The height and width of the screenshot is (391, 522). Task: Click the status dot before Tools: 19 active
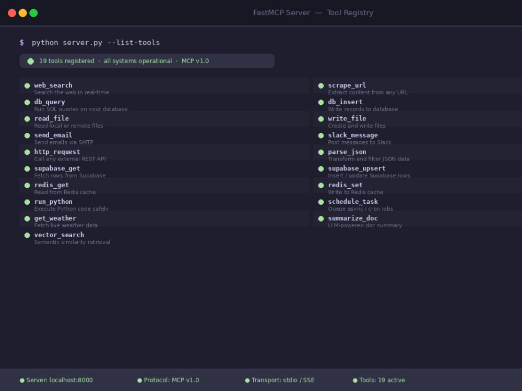pos(355,381)
